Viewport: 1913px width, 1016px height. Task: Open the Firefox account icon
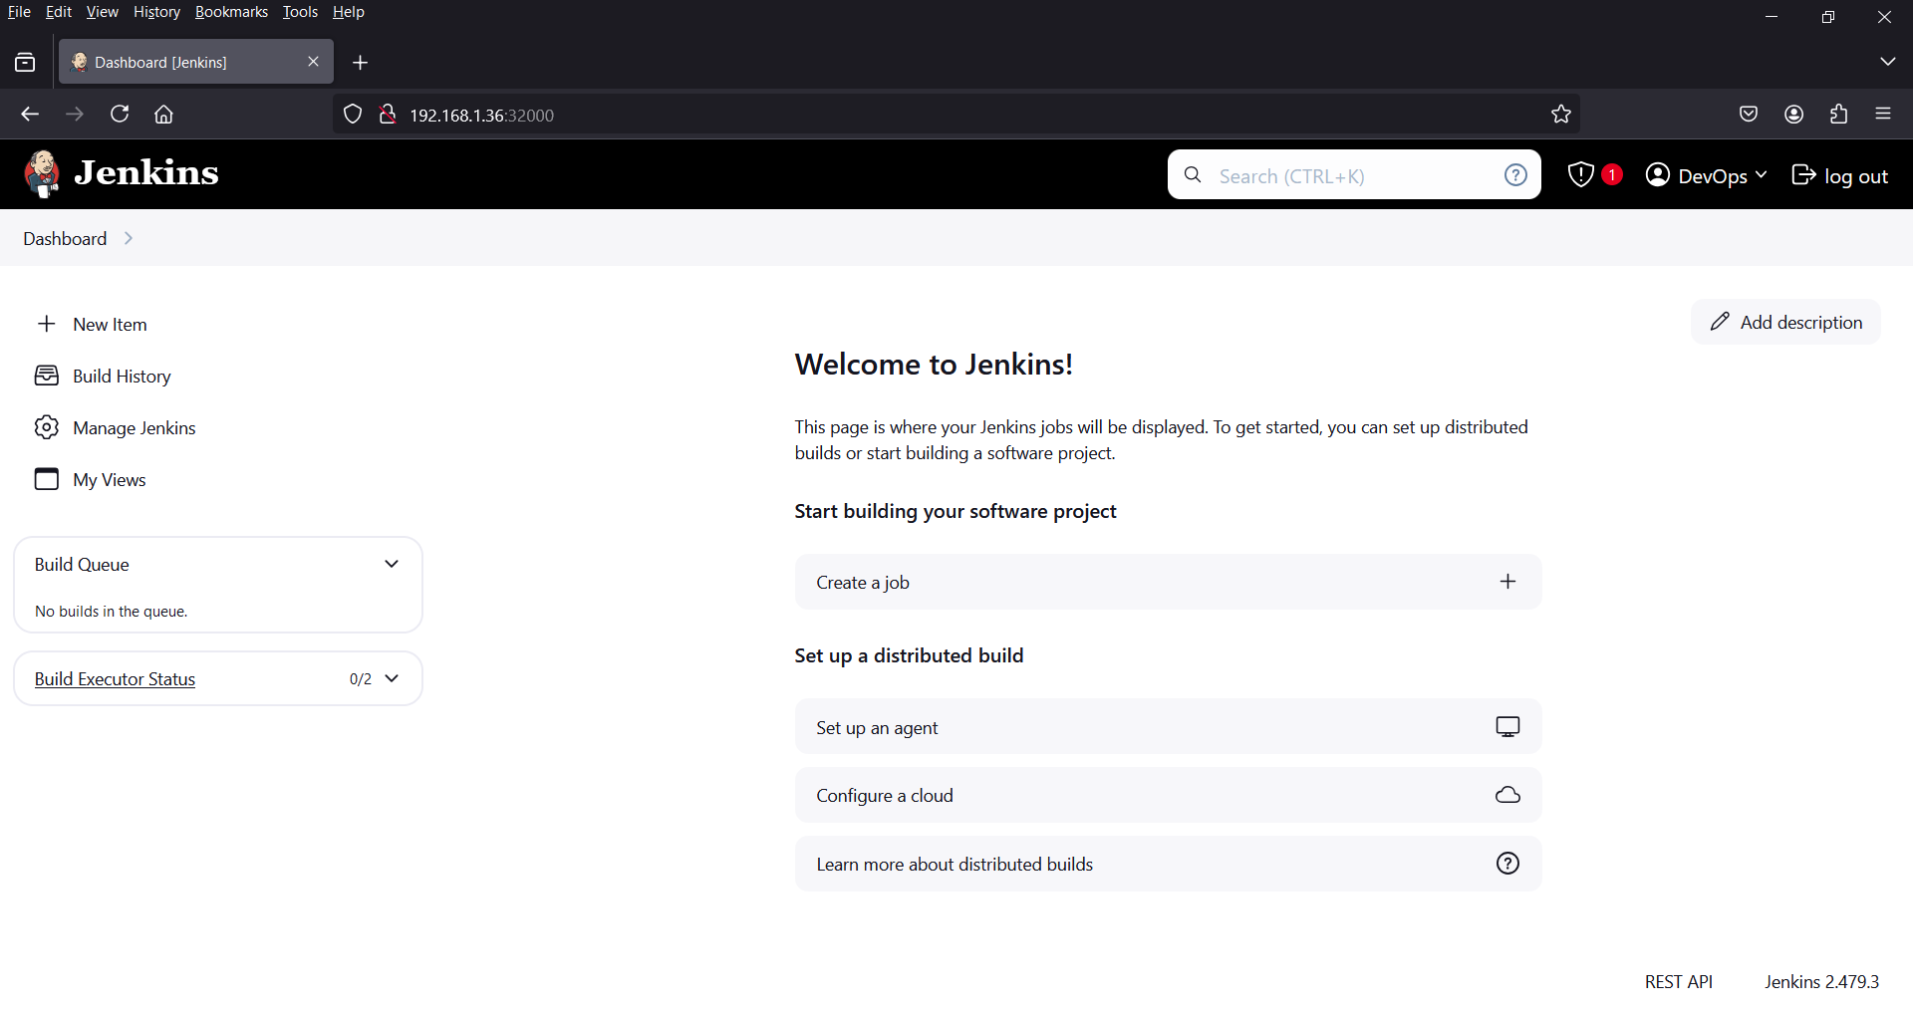(1794, 115)
